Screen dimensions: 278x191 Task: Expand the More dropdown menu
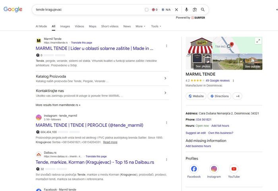(141, 26)
